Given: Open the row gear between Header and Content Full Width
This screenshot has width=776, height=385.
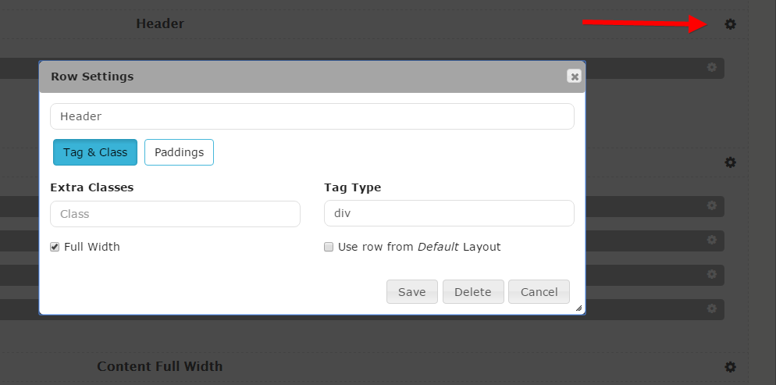Looking at the screenshot, I should pyautogui.click(x=730, y=162).
